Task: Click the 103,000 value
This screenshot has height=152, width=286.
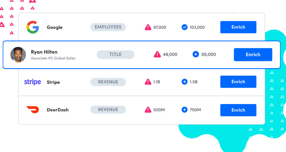Action: click(x=197, y=27)
